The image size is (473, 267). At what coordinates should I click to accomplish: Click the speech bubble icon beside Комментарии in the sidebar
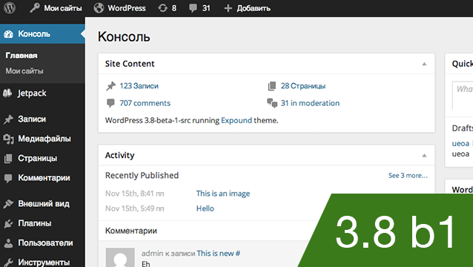[8, 178]
